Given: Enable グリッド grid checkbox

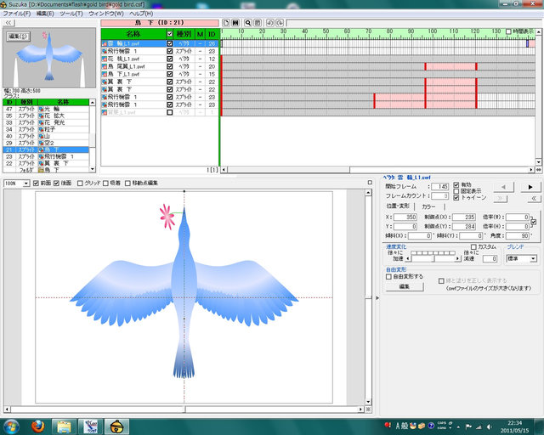Looking at the screenshot, I should pos(80,184).
